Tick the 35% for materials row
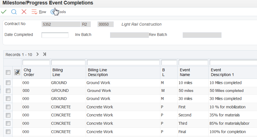 coord(8,115)
